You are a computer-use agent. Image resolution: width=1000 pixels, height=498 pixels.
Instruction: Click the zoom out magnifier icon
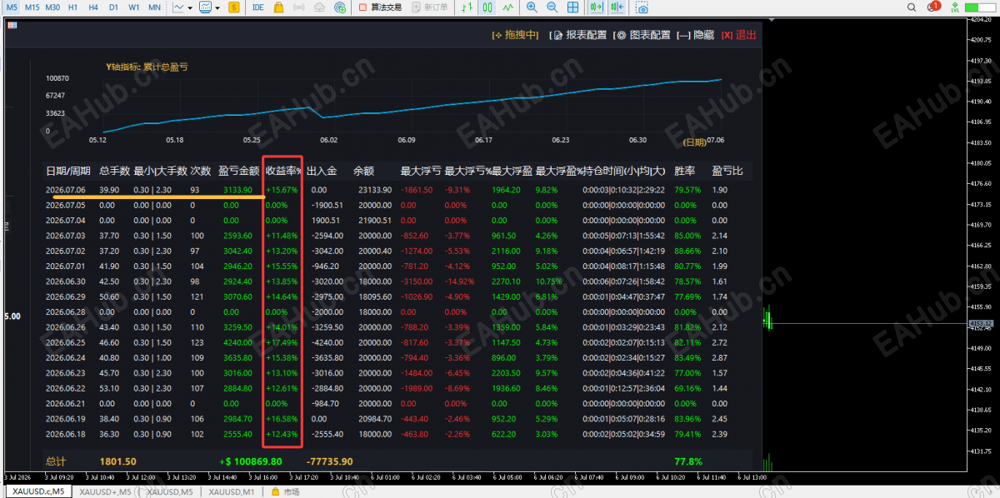(x=552, y=7)
